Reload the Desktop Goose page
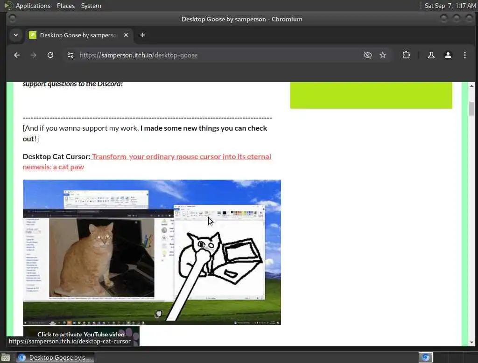 [50, 55]
